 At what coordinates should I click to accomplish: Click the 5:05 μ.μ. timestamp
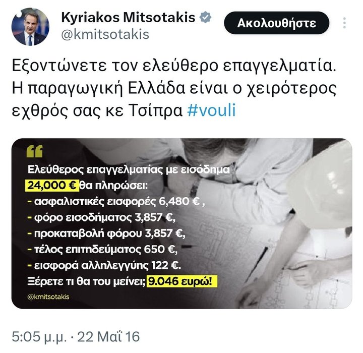coord(39,336)
